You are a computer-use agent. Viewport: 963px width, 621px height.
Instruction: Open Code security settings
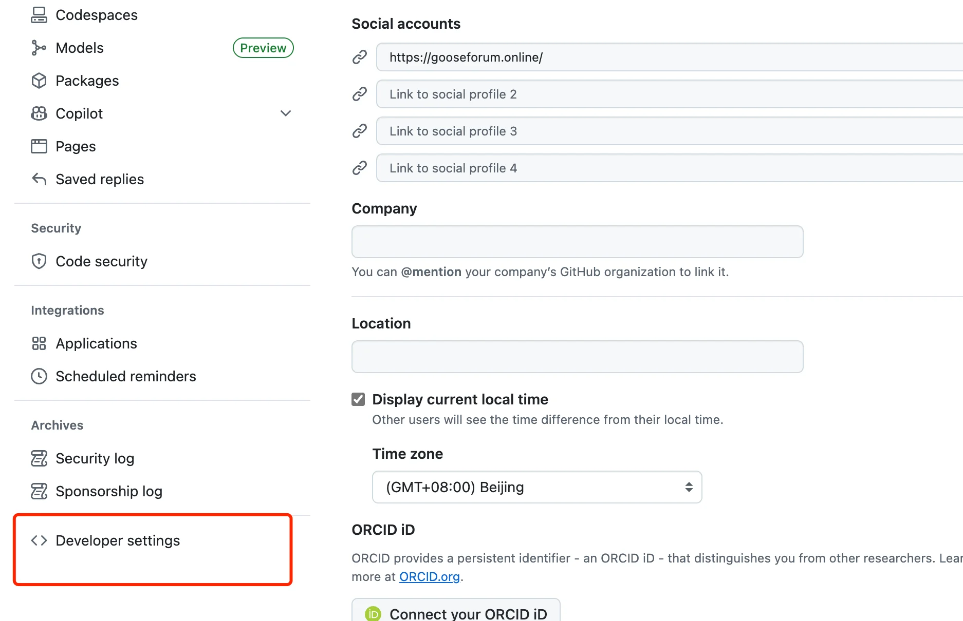(x=102, y=261)
